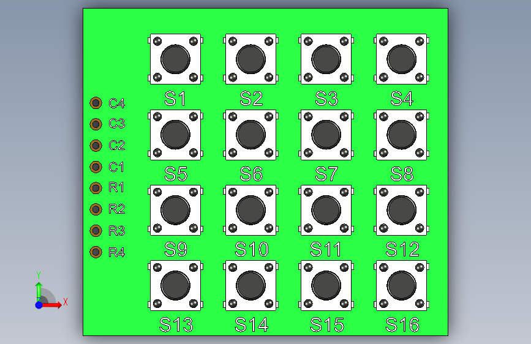Screen dimensions: 531x344
Task: Select the S12 push button switch
Action: point(402,211)
